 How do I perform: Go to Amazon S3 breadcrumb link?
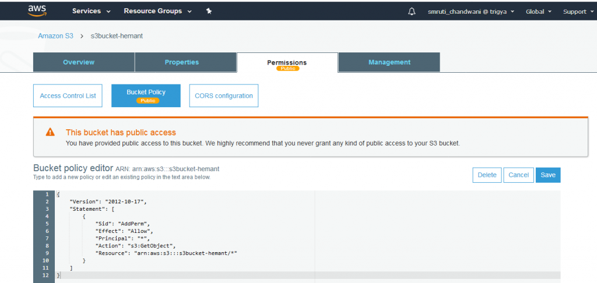point(55,36)
